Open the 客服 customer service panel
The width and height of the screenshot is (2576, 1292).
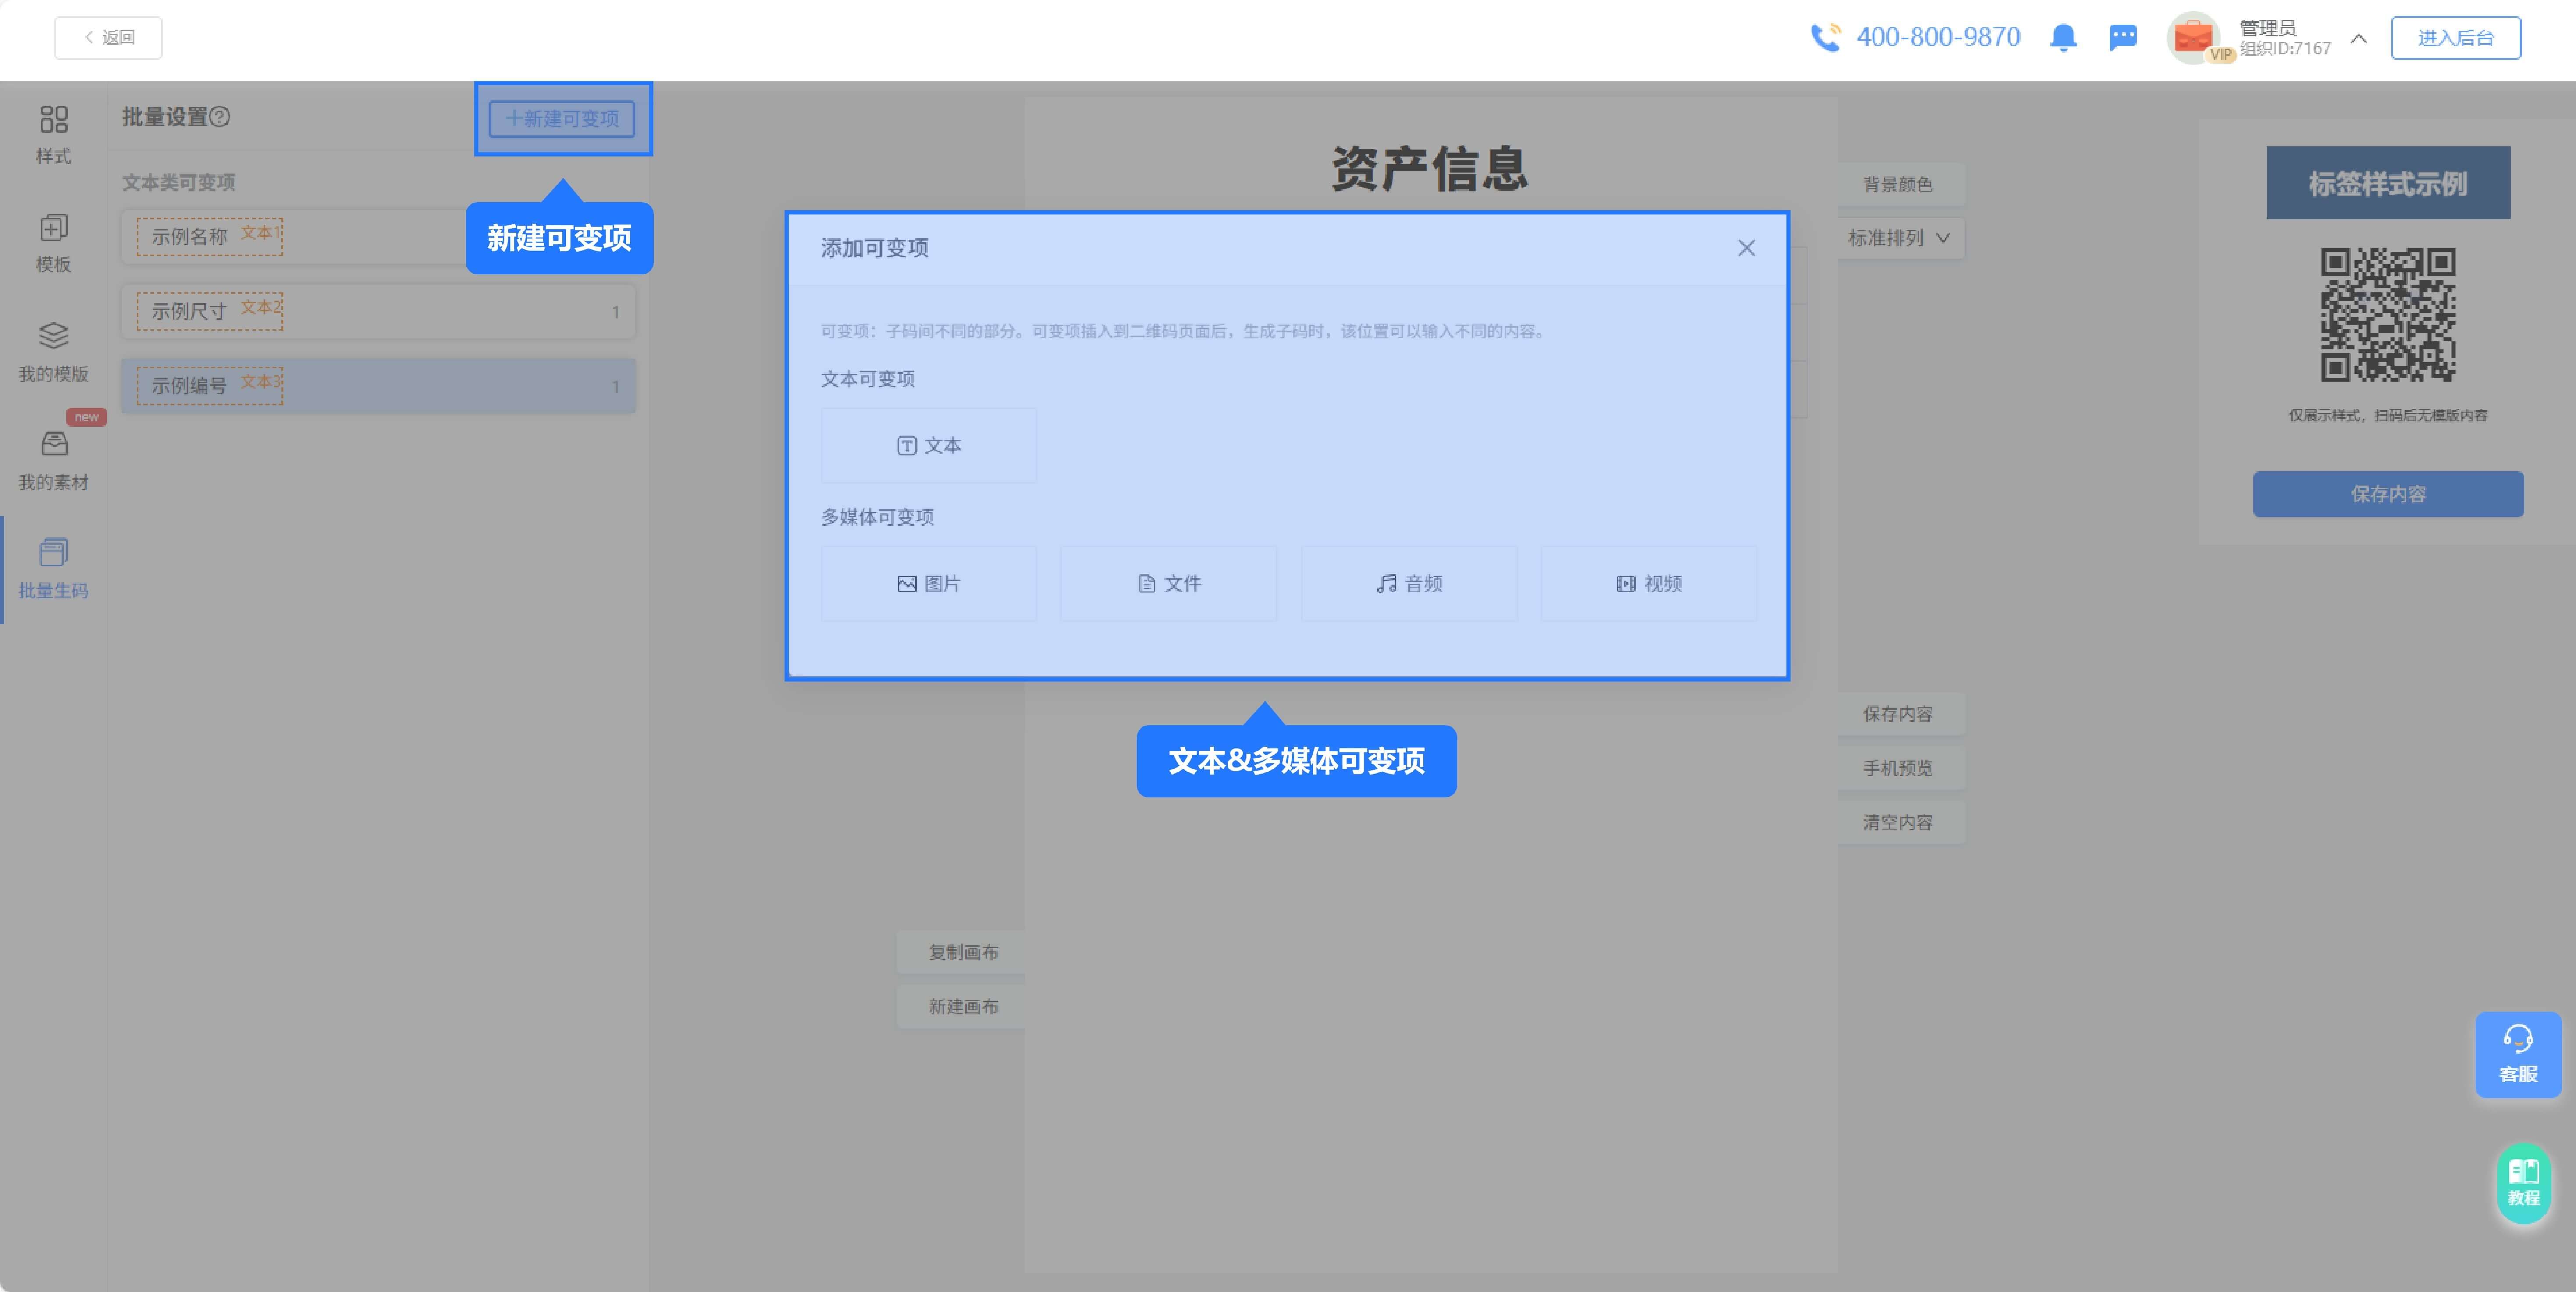[x=2518, y=1055]
